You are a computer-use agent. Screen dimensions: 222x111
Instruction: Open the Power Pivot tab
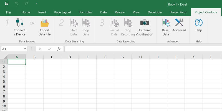coord(178,12)
